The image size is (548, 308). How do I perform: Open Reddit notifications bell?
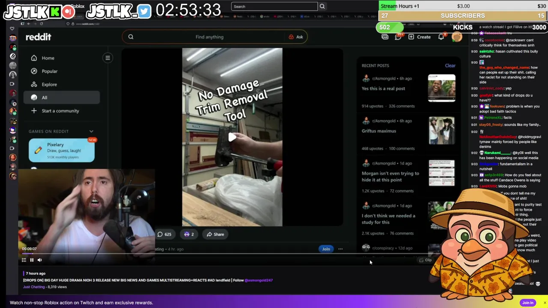pyautogui.click(x=441, y=37)
